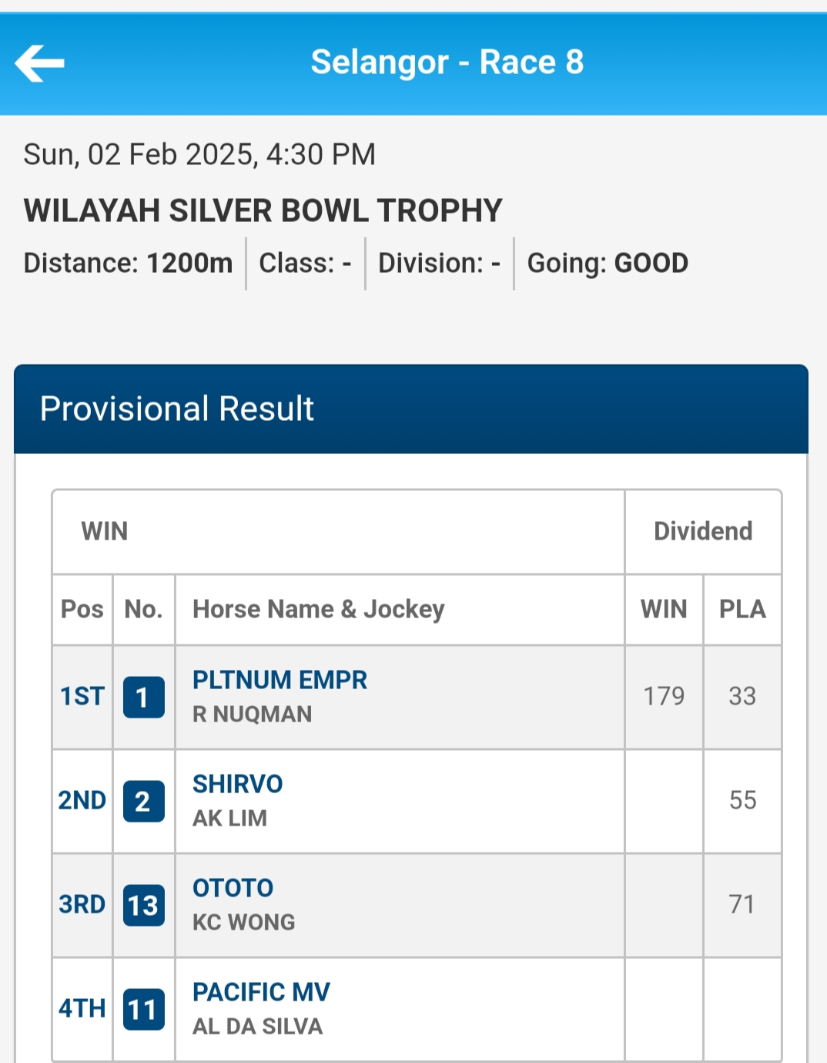Open PLTNUM EMPR horse details
Viewport: 827px width, 1063px height.
click(280, 680)
